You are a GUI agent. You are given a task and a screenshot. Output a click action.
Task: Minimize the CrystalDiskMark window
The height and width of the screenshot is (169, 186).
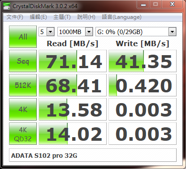[143, 5]
